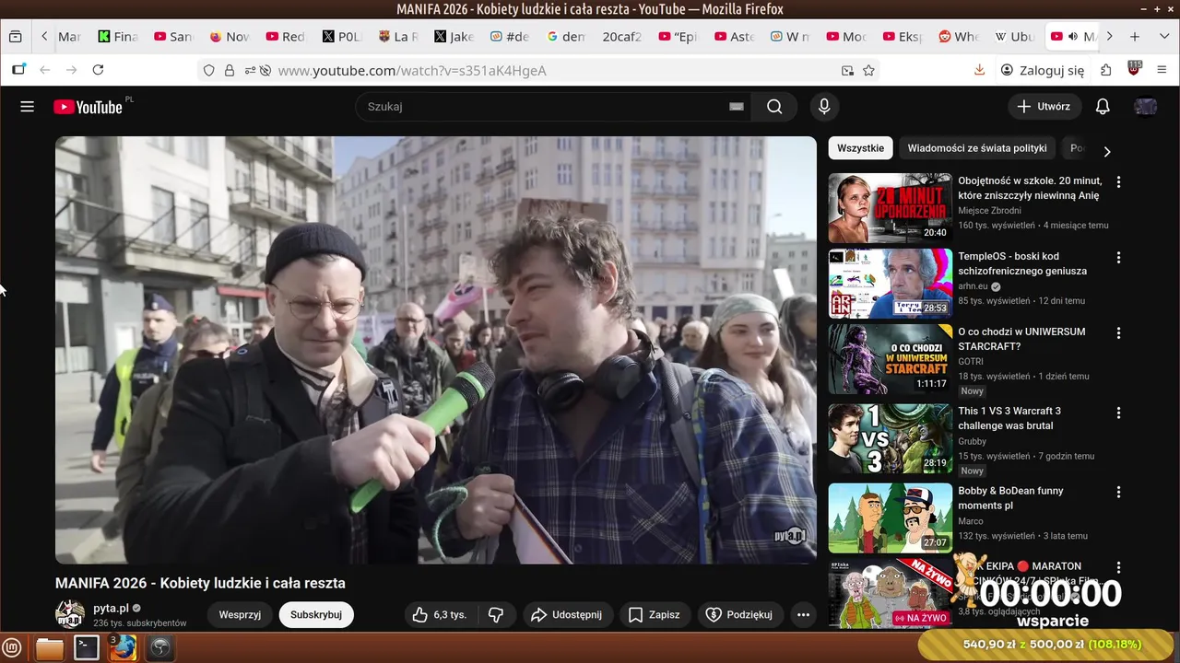Switch to the 20caf2 tab
Image resolution: width=1180 pixels, height=663 pixels.
pos(622,37)
